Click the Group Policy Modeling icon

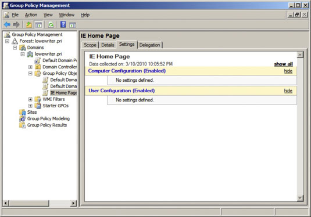click(x=22, y=118)
